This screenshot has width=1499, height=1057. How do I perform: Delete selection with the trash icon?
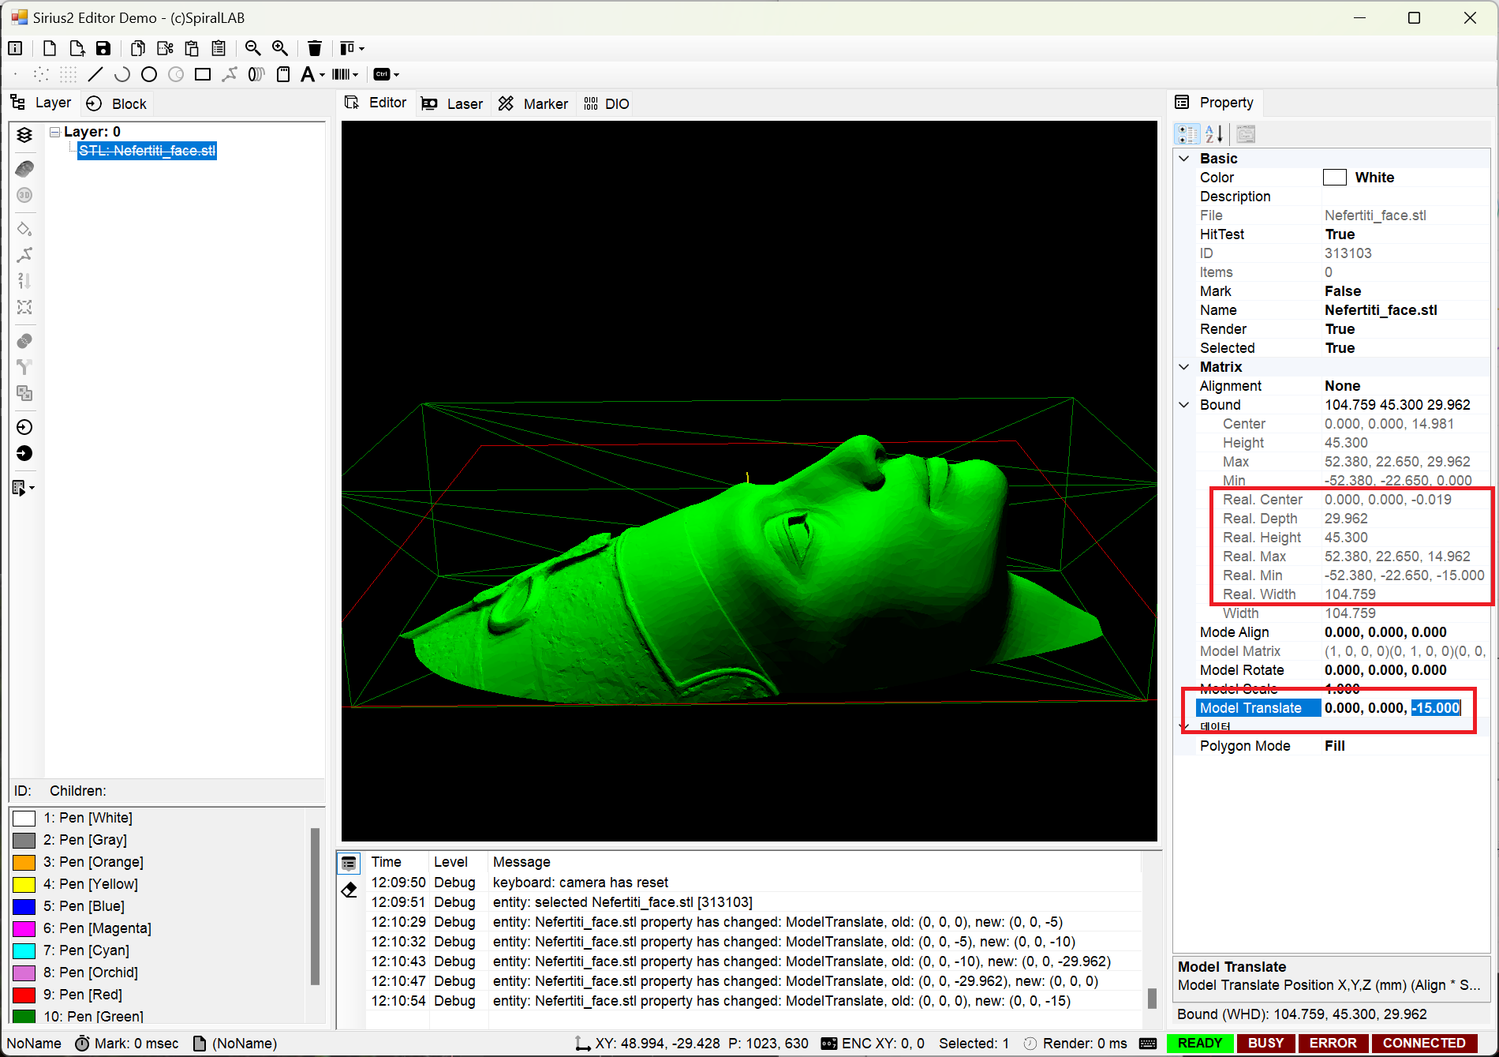[315, 48]
